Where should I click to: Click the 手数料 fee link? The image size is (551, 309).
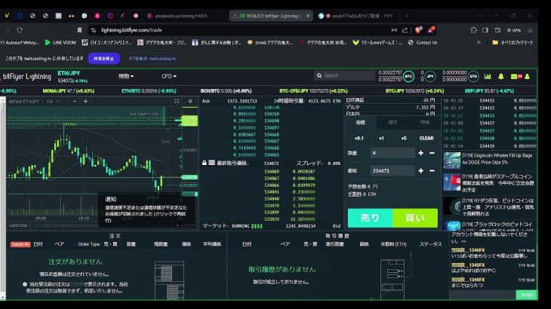click(355, 194)
